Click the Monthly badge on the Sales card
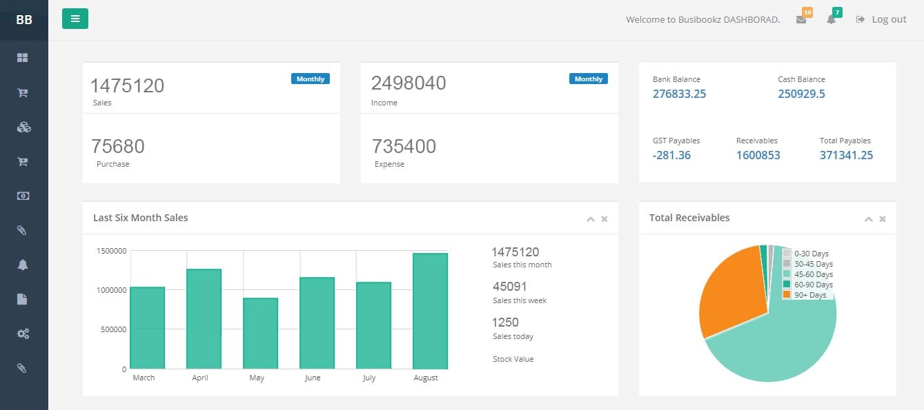 [x=310, y=79]
